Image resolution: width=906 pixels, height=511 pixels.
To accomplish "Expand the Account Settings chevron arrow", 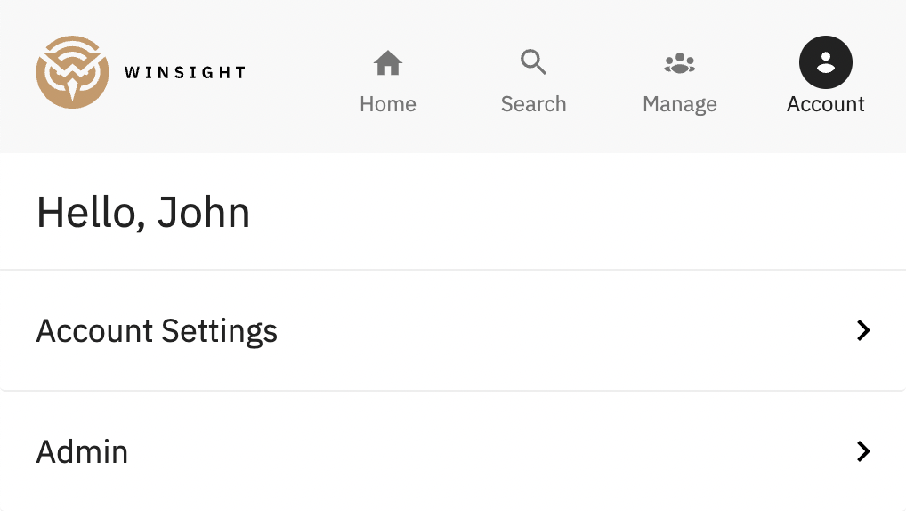I will 863,330.
